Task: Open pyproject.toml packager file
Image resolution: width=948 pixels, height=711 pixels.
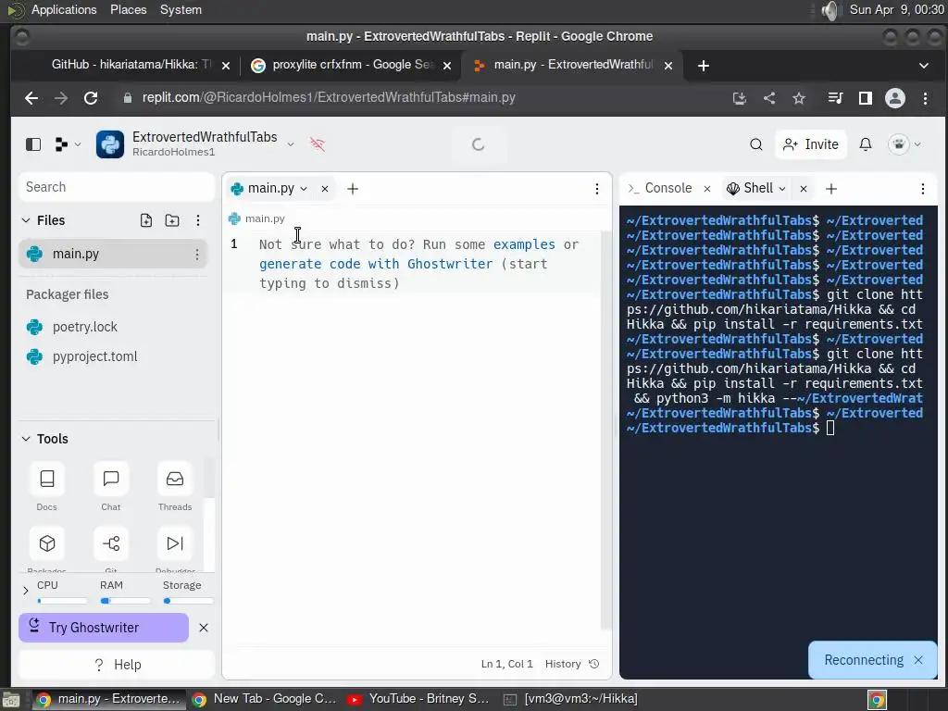Action: point(95,356)
